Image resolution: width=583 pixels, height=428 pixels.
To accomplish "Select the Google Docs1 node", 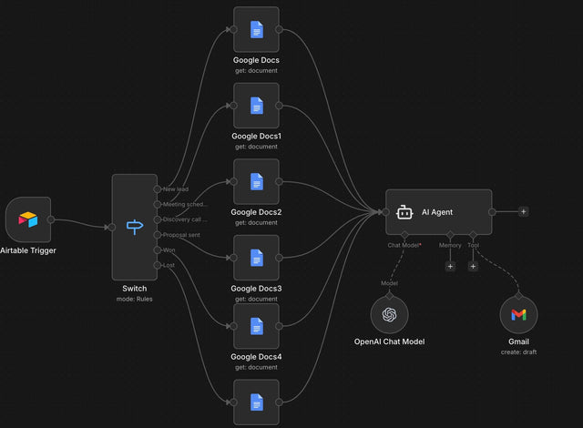I will pyautogui.click(x=256, y=106).
